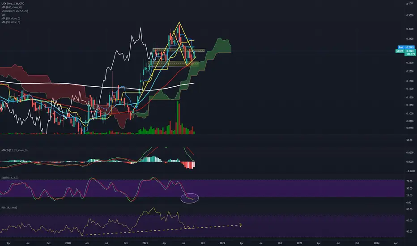Click the 60.00 RSI axis value
Screen dimensions: 417x246
click(x=409, y=221)
